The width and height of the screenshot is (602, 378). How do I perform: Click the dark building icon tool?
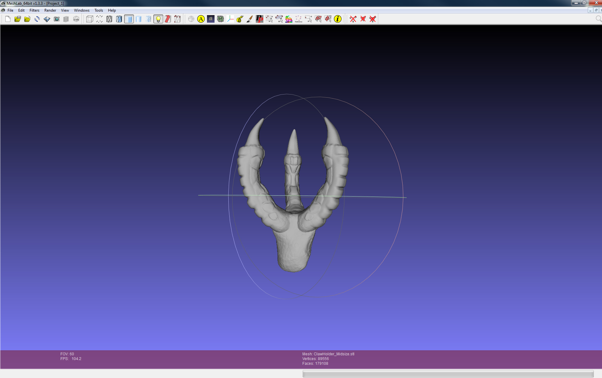point(210,19)
